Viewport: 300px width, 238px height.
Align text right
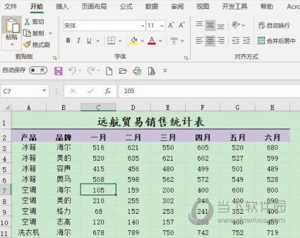221,40
